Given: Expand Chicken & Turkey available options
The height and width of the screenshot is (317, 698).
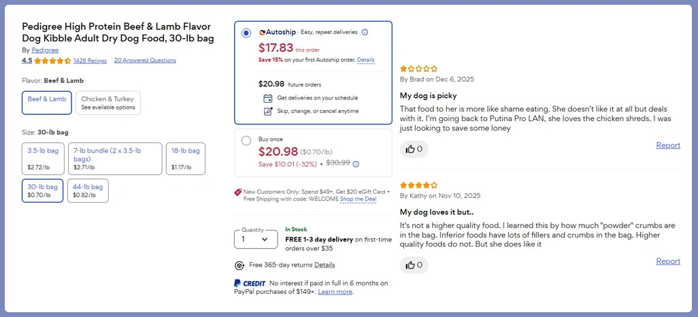Looking at the screenshot, I should [108, 103].
